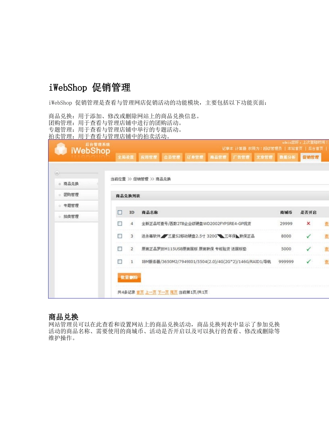The image size is (329, 426).
Task: Click the 是否开启 column header
Action: (309, 212)
